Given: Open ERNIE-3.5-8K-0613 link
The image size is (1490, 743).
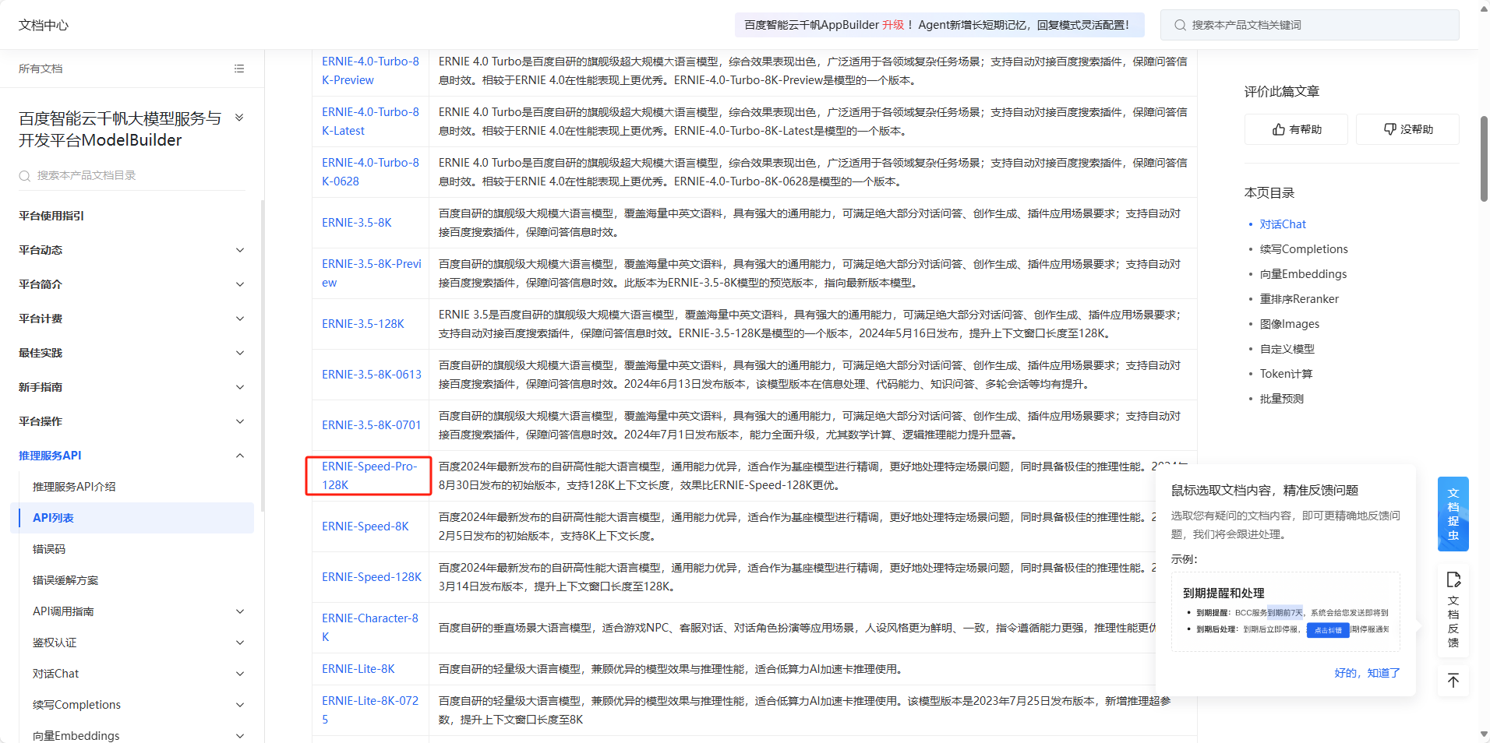Looking at the screenshot, I should 372,375.
